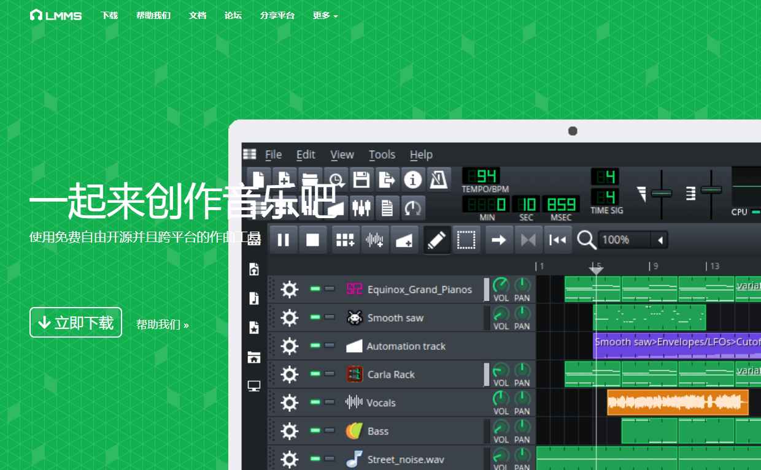Image resolution: width=761 pixels, height=470 pixels.
Task: Click the Bass instrument icon
Action: tap(354, 431)
